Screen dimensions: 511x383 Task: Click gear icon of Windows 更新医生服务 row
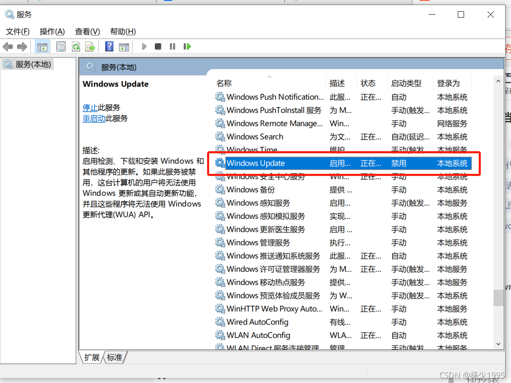point(220,229)
